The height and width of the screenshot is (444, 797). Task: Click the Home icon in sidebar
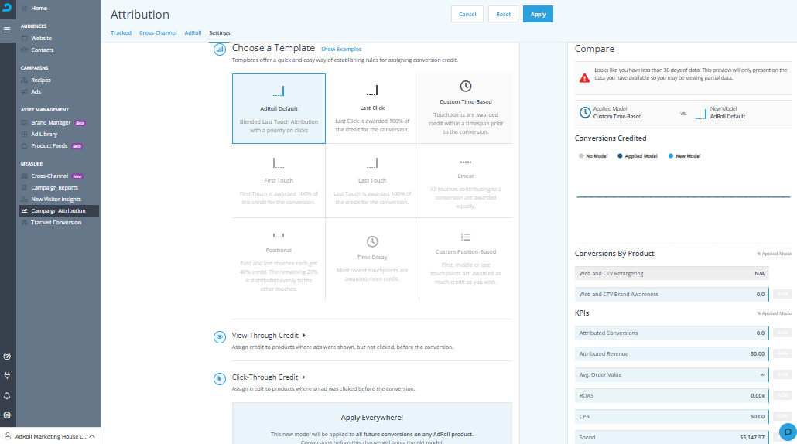25,9
